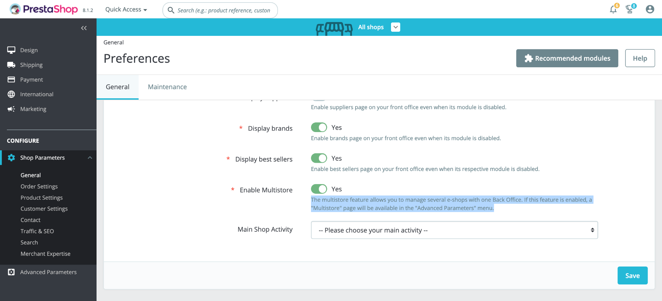The height and width of the screenshot is (301, 662).
Task: Click the Advanced Parameters cog icon
Action: (x=11, y=272)
